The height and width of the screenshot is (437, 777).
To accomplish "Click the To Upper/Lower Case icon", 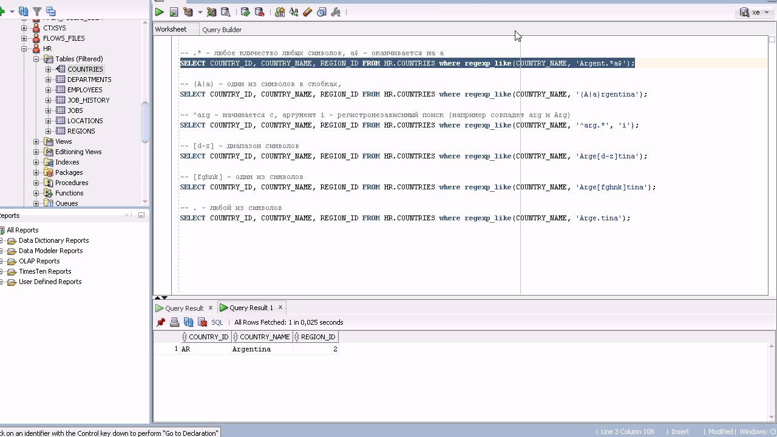I will tap(294, 12).
